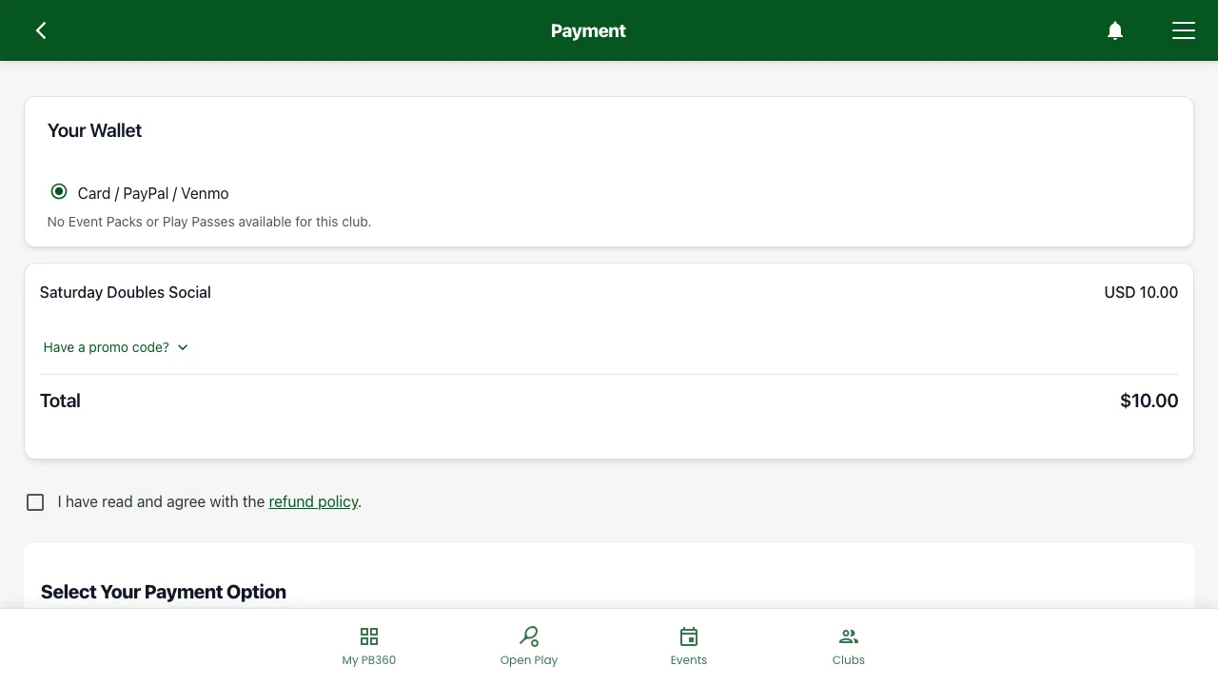
Task: Switch to Open Play tab
Action: [x=529, y=646]
